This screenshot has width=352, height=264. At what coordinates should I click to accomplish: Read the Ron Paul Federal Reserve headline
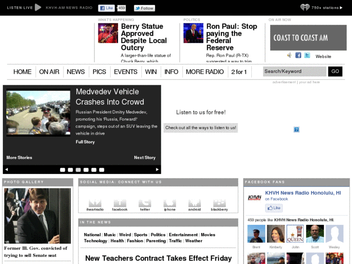coord(231,37)
